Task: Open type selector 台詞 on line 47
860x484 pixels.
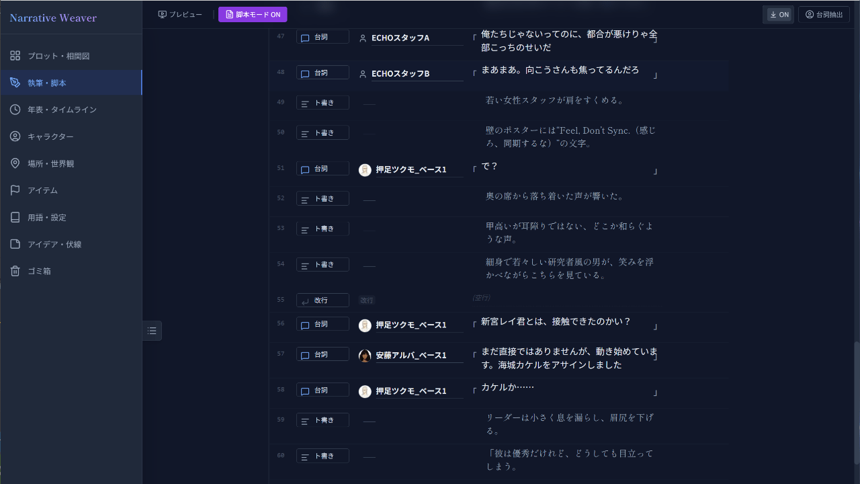Action: click(322, 38)
